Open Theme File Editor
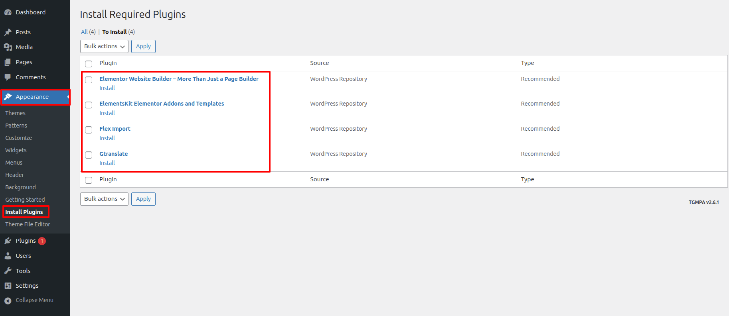This screenshot has height=316, width=729. point(28,224)
